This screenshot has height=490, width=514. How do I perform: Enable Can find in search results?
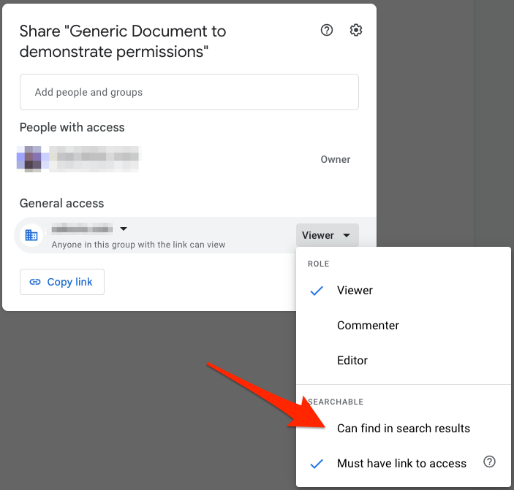(403, 429)
